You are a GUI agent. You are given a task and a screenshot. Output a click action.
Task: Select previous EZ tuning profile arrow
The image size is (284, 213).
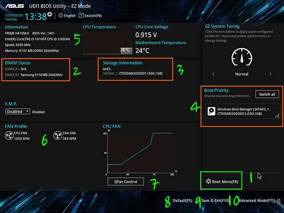click(x=213, y=74)
